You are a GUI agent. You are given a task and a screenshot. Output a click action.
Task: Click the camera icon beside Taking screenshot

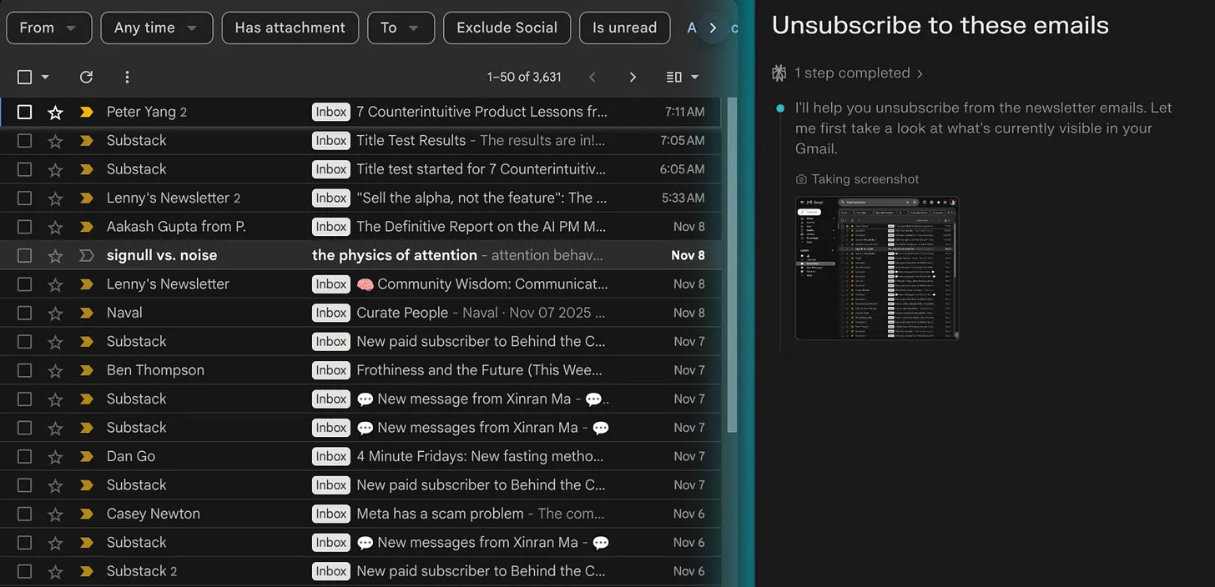click(x=801, y=179)
